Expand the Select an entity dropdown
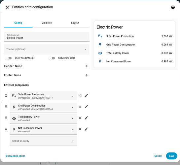The image size is (180, 165). [x=43, y=141]
